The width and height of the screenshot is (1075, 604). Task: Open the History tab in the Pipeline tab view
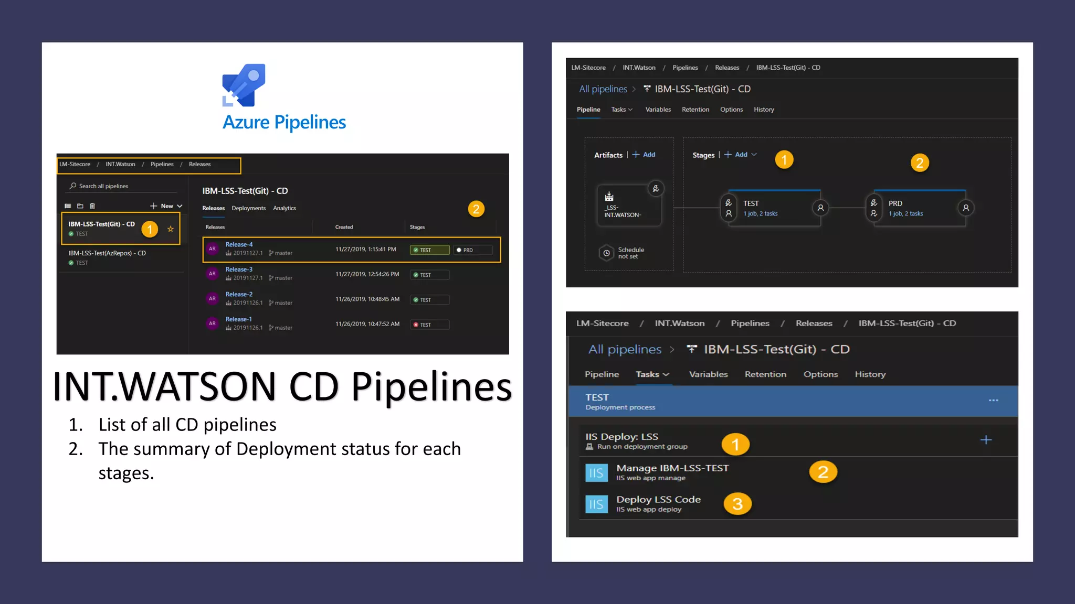point(764,110)
